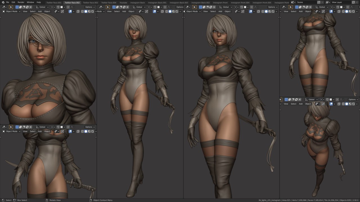Add a new view layer using icon beside View Layer
Viewport: 360px width, 202px height.
[353, 2]
